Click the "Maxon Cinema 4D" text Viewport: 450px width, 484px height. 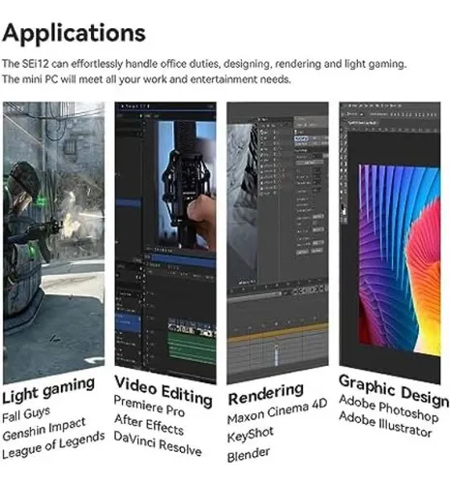tap(278, 411)
